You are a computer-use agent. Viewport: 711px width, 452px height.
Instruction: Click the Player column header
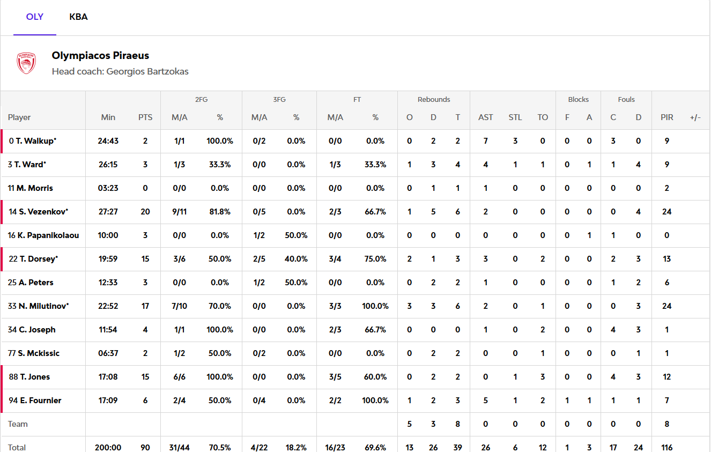19,117
